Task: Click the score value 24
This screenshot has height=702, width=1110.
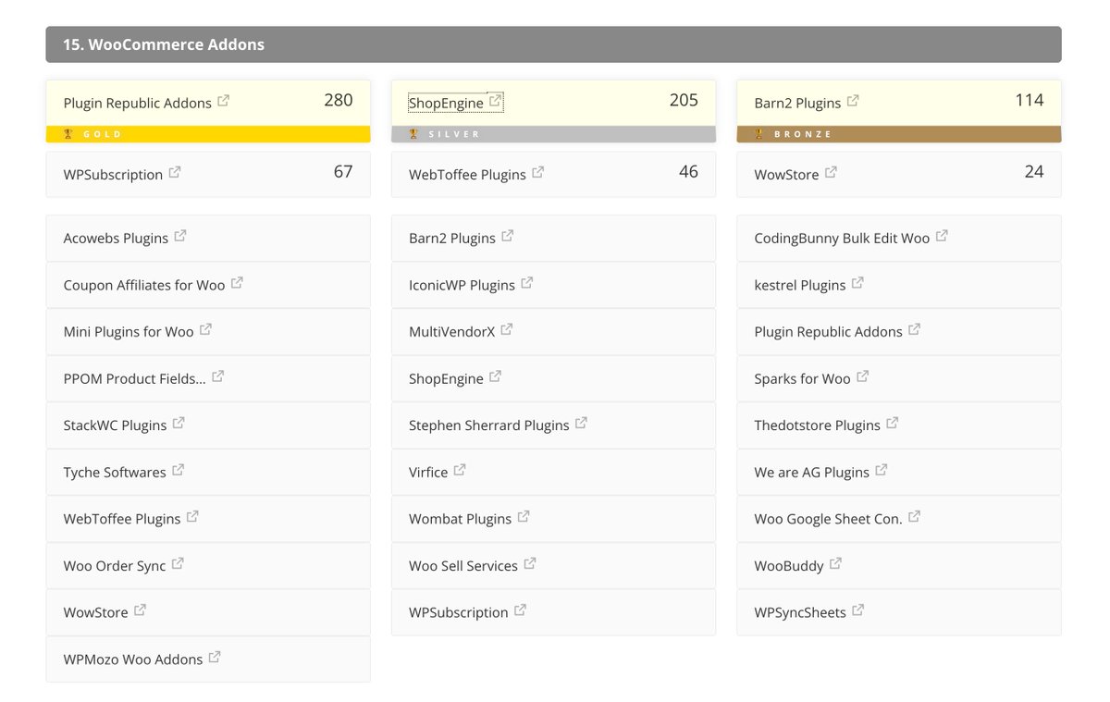Action: [1034, 171]
